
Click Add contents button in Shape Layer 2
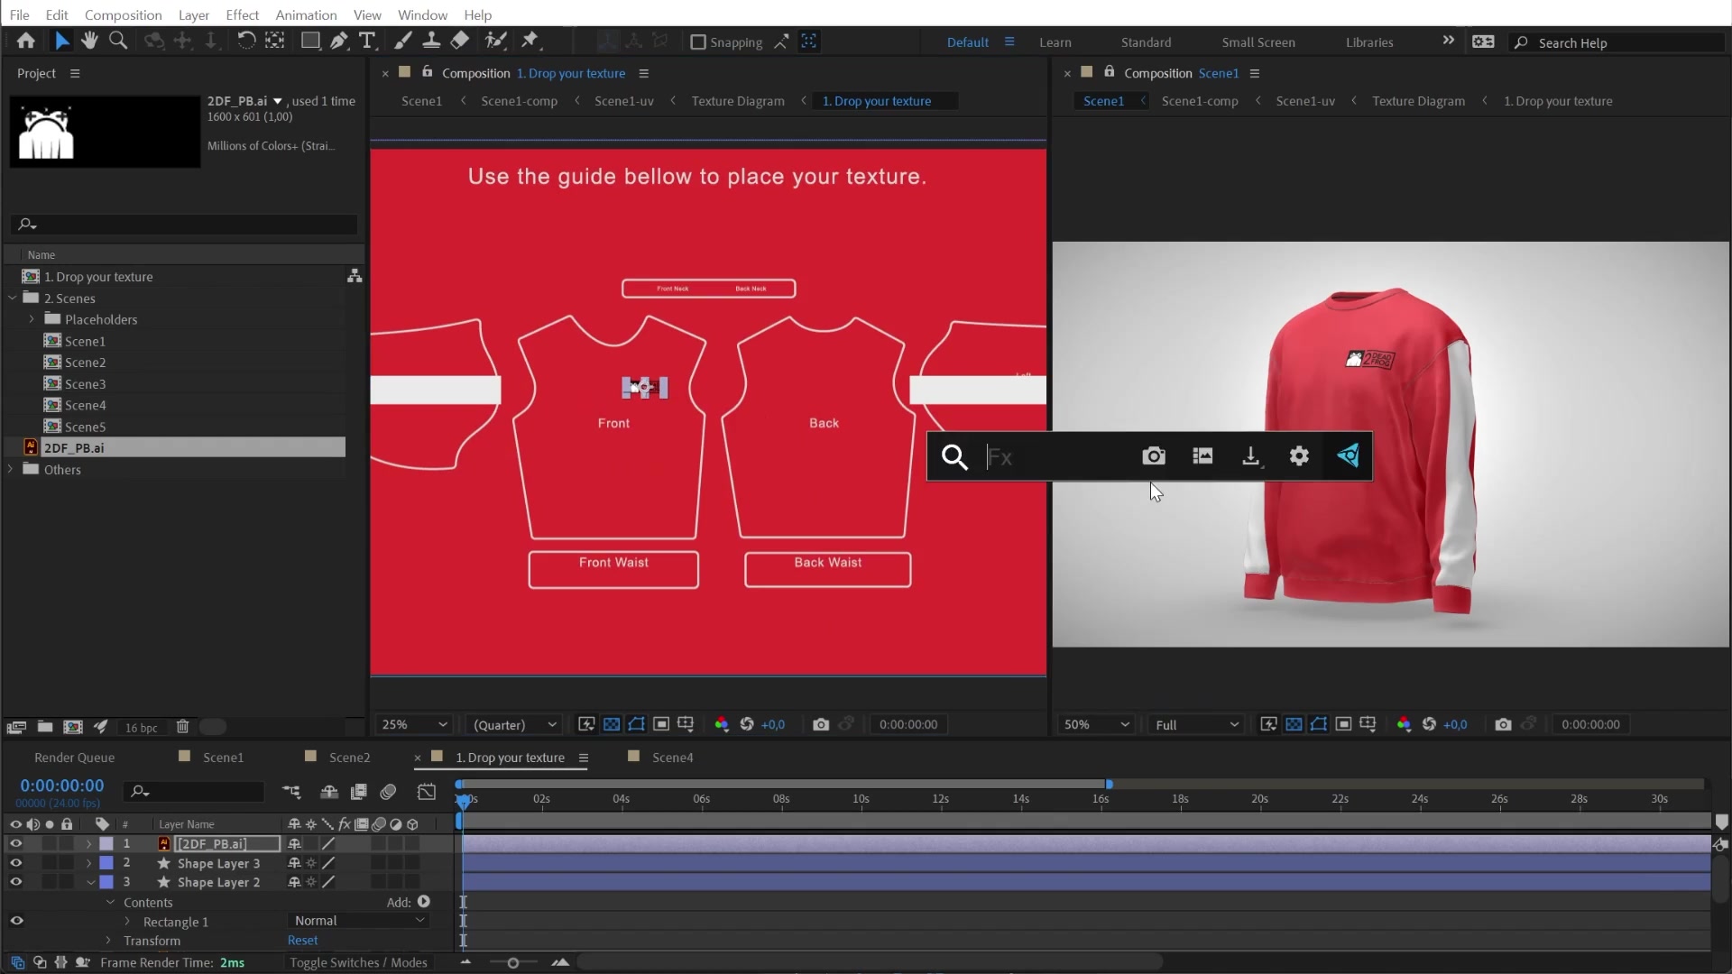pyautogui.click(x=424, y=902)
